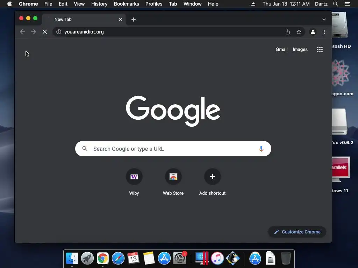Click Google Chrome in the Dock
Image resolution: width=358 pixels, height=268 pixels.
(103, 259)
